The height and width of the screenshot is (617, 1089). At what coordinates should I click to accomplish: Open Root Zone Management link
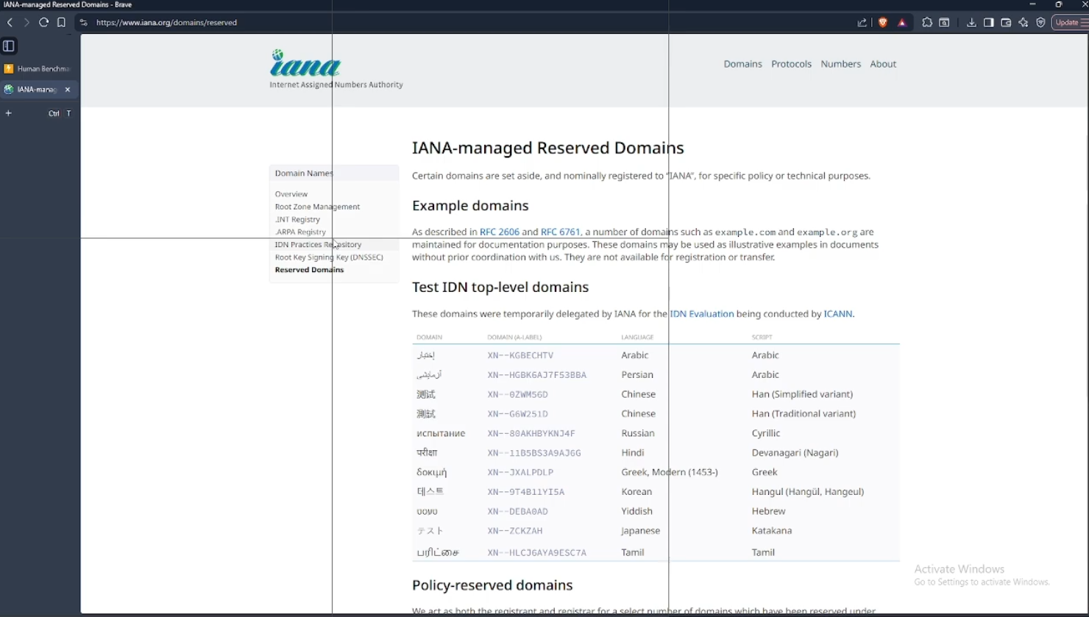tap(317, 207)
